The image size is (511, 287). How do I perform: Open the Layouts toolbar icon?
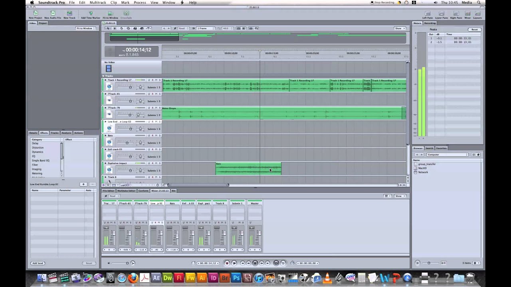point(477,13)
